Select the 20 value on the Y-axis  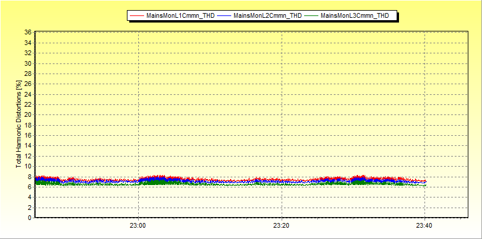tap(28, 115)
